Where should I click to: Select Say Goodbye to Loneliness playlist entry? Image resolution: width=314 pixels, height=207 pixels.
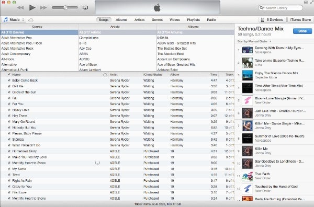click(274, 164)
